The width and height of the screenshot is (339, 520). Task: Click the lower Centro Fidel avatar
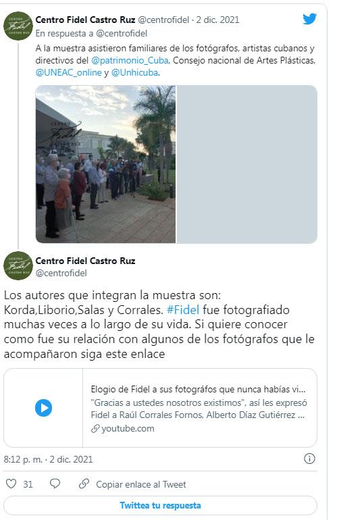18,265
